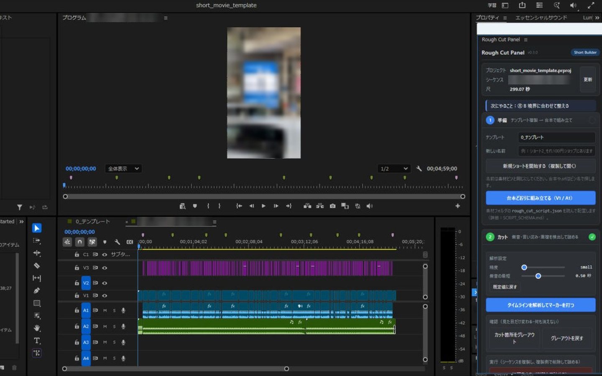
Task: Choose the Hand tool
Action: click(x=37, y=328)
